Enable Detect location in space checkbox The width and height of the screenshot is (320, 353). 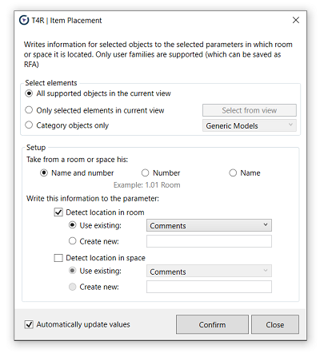click(x=58, y=258)
